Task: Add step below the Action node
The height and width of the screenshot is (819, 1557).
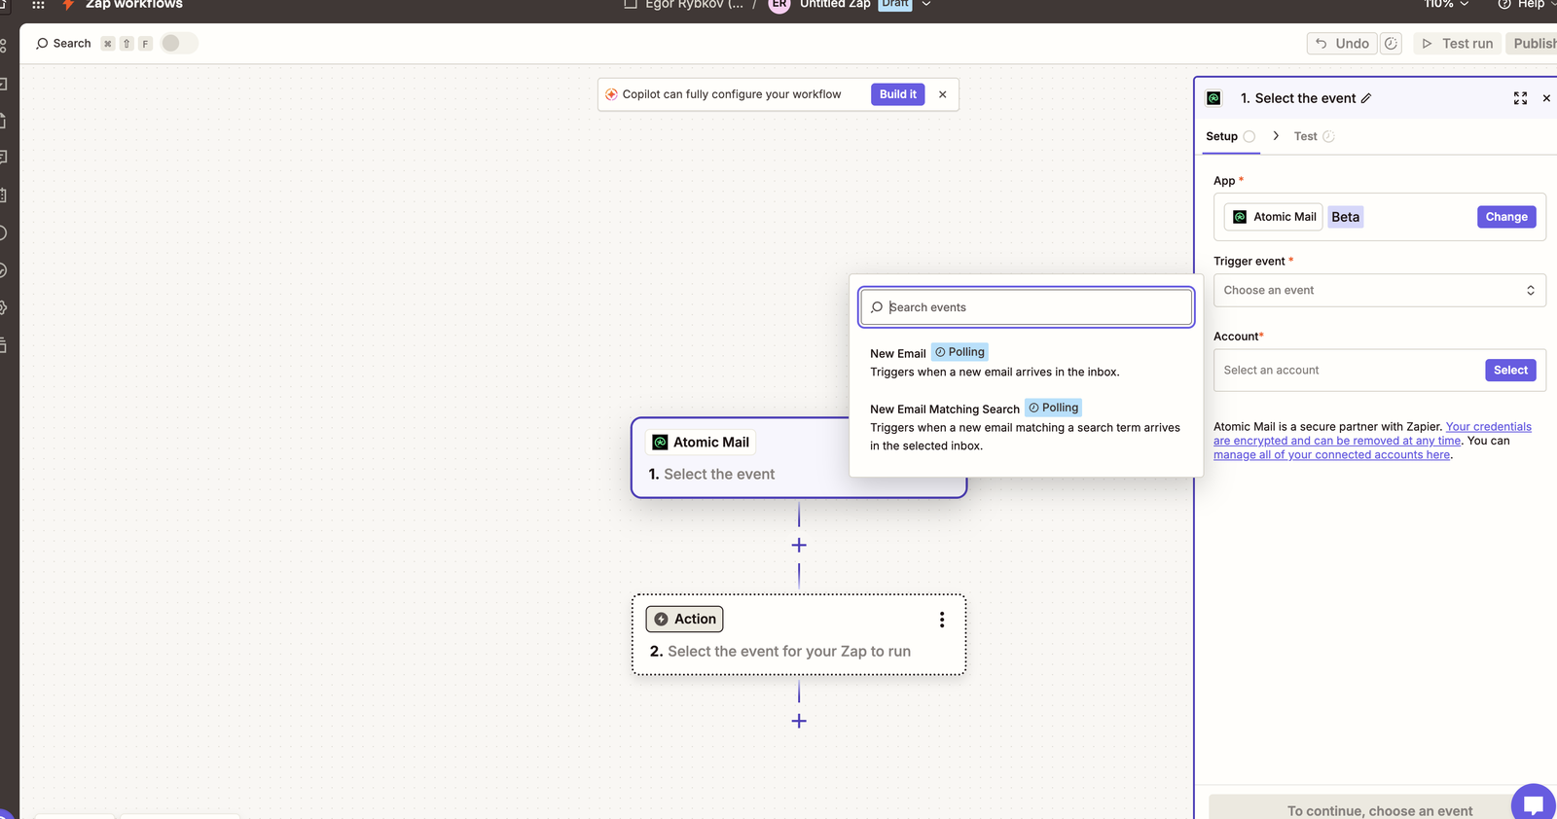Action: tap(799, 721)
